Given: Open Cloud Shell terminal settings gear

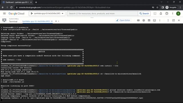Looking at the screenshot, I should 144,20.
